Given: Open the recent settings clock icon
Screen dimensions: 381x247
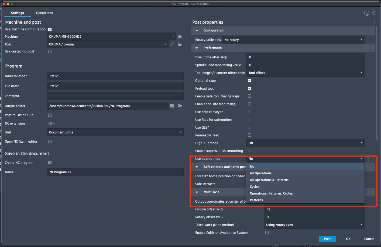Looking at the screenshot, I should click(x=366, y=13).
